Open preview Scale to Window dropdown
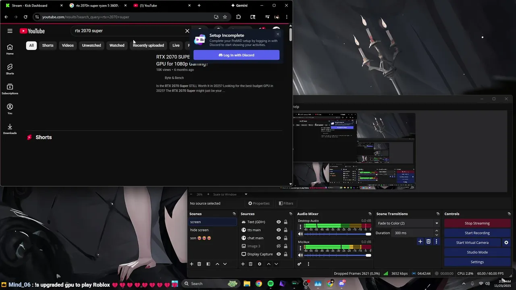Image resolution: width=516 pixels, height=290 pixels. coord(230,195)
